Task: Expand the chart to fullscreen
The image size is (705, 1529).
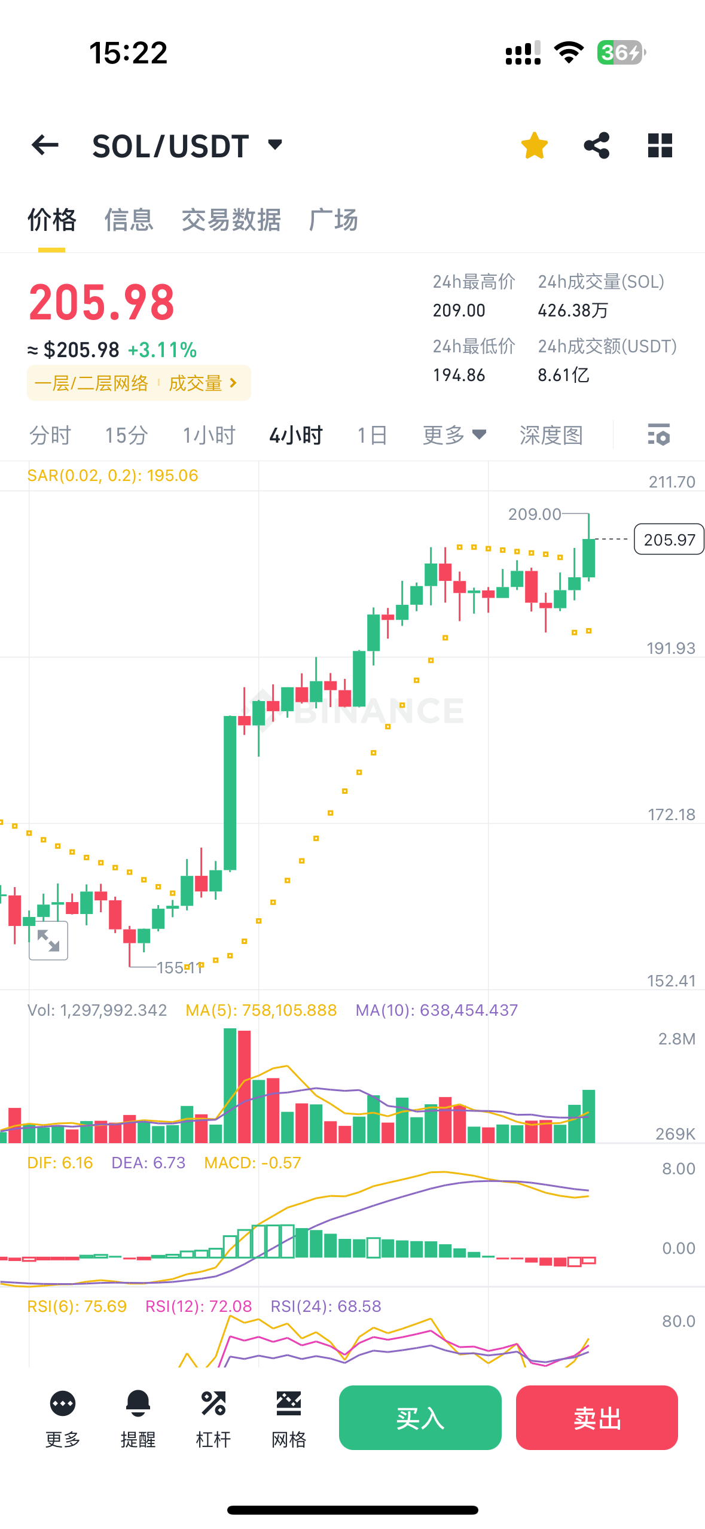Action: click(x=48, y=940)
